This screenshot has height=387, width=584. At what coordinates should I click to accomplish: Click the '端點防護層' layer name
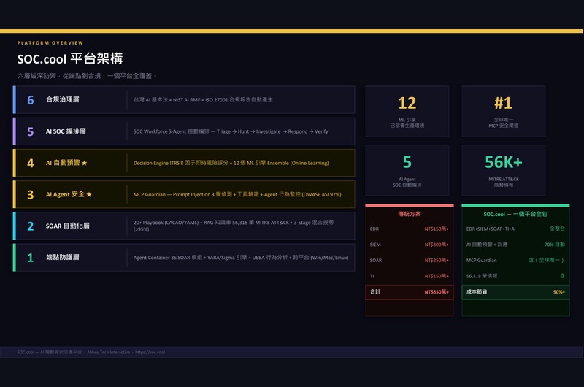tap(63, 257)
